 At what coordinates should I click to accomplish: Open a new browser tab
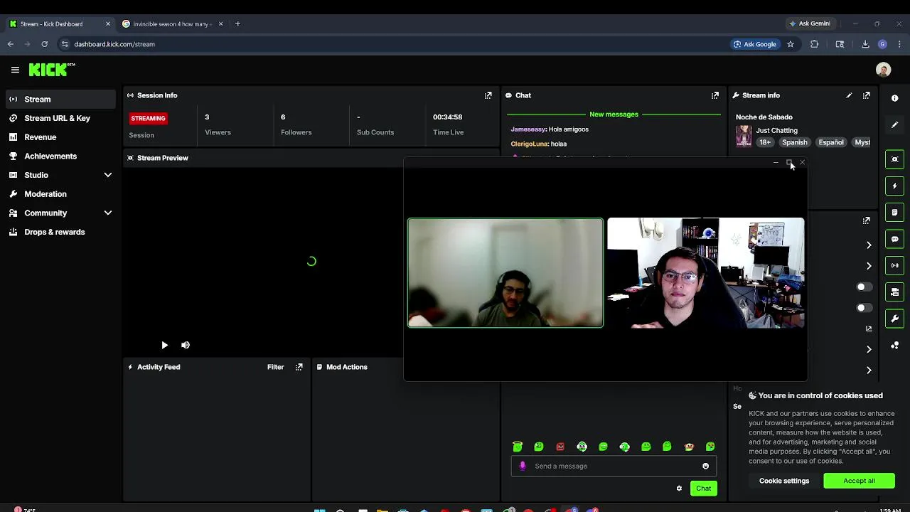237,23
